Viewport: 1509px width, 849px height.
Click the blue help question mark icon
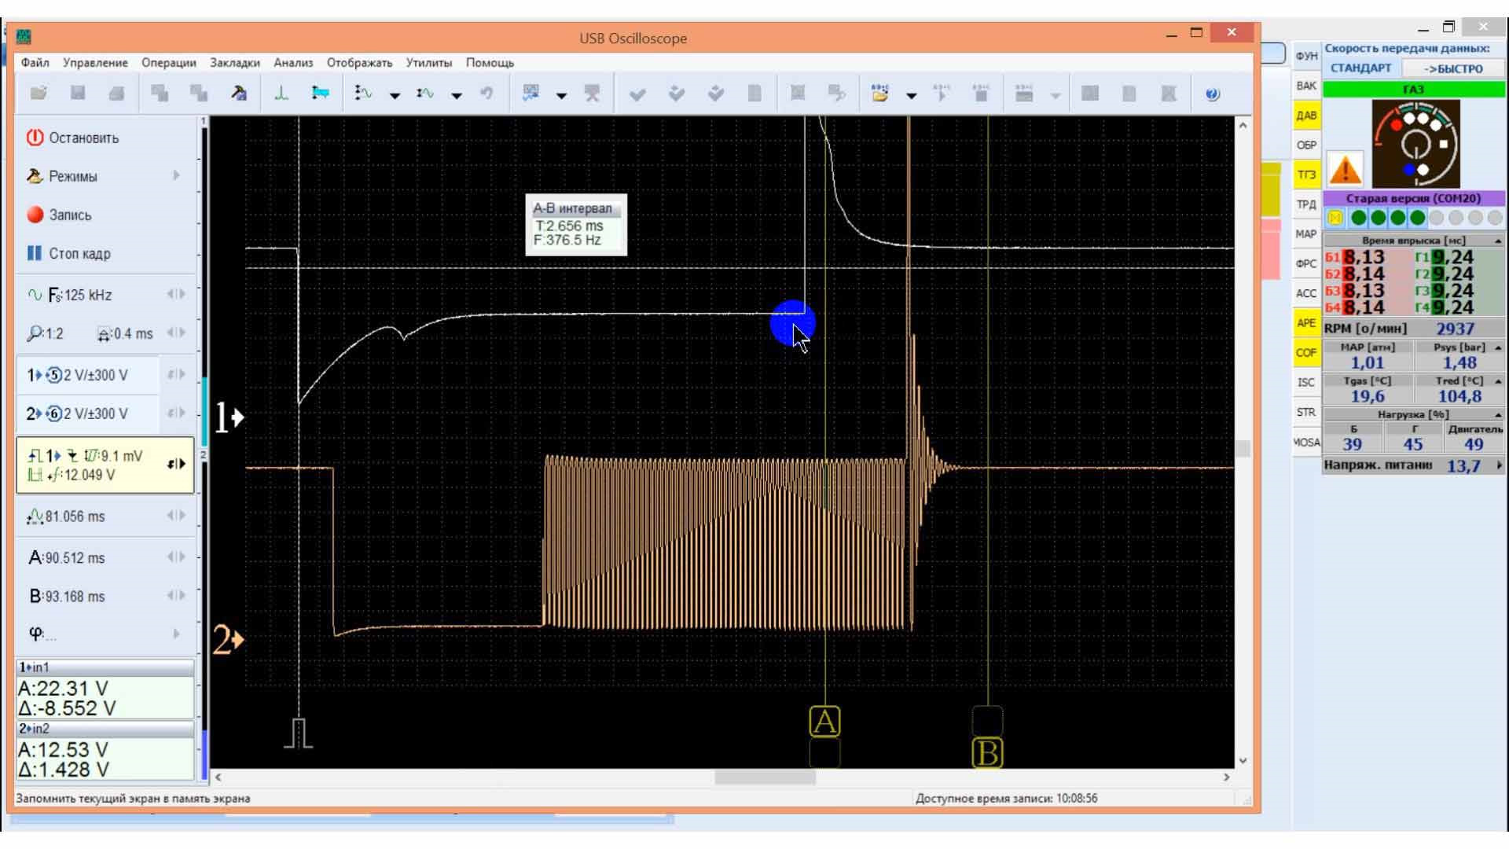pyautogui.click(x=1212, y=94)
